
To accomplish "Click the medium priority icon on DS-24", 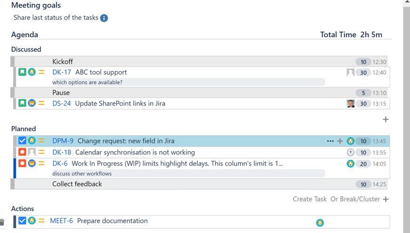I will click(x=41, y=103).
